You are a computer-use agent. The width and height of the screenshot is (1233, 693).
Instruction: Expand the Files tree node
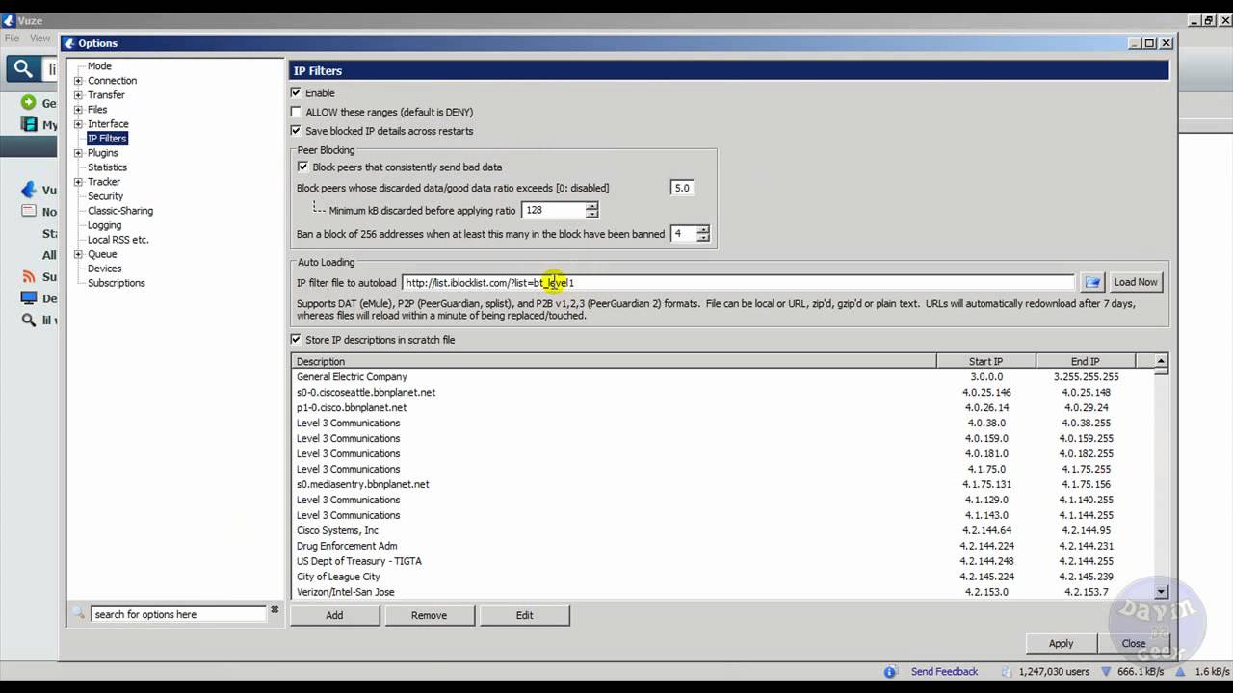point(78,110)
